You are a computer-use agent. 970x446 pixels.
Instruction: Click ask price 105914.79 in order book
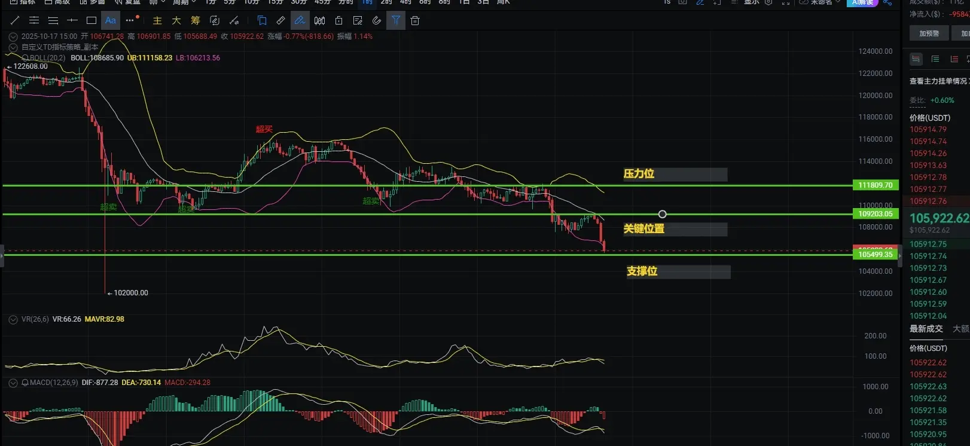click(928, 130)
